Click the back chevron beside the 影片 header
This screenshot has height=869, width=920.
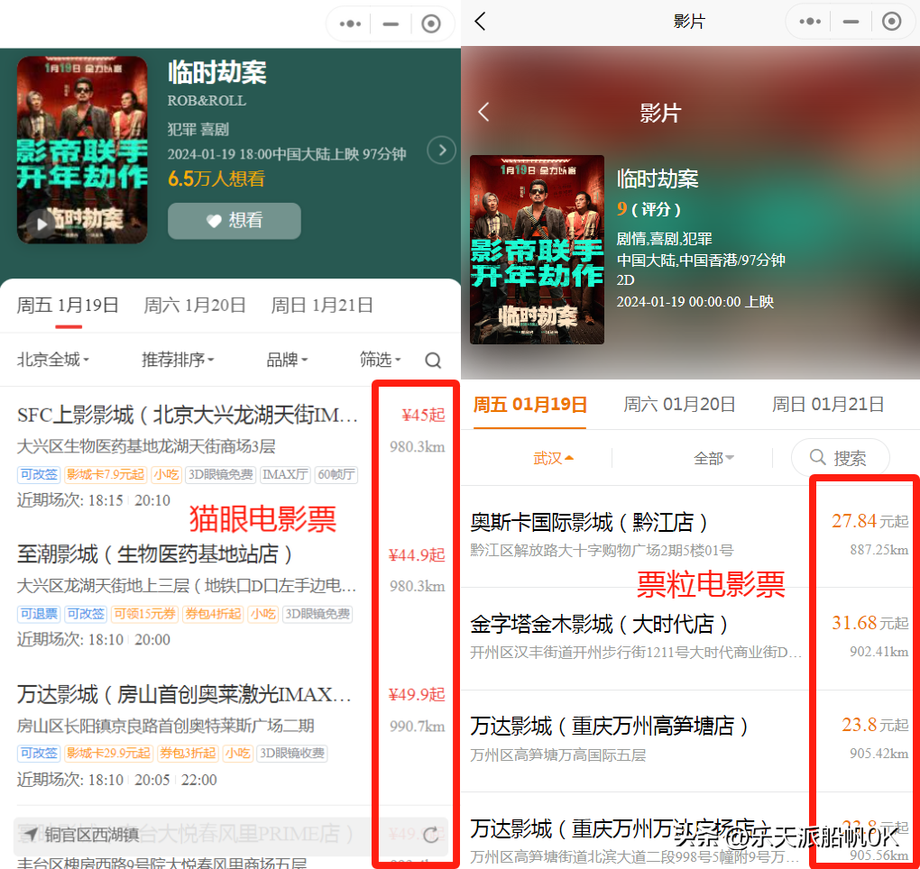tap(483, 112)
